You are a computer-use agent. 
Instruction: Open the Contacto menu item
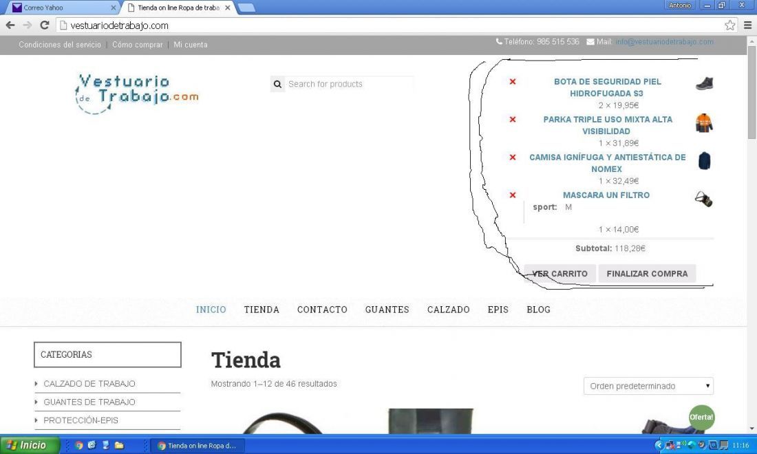coord(322,310)
